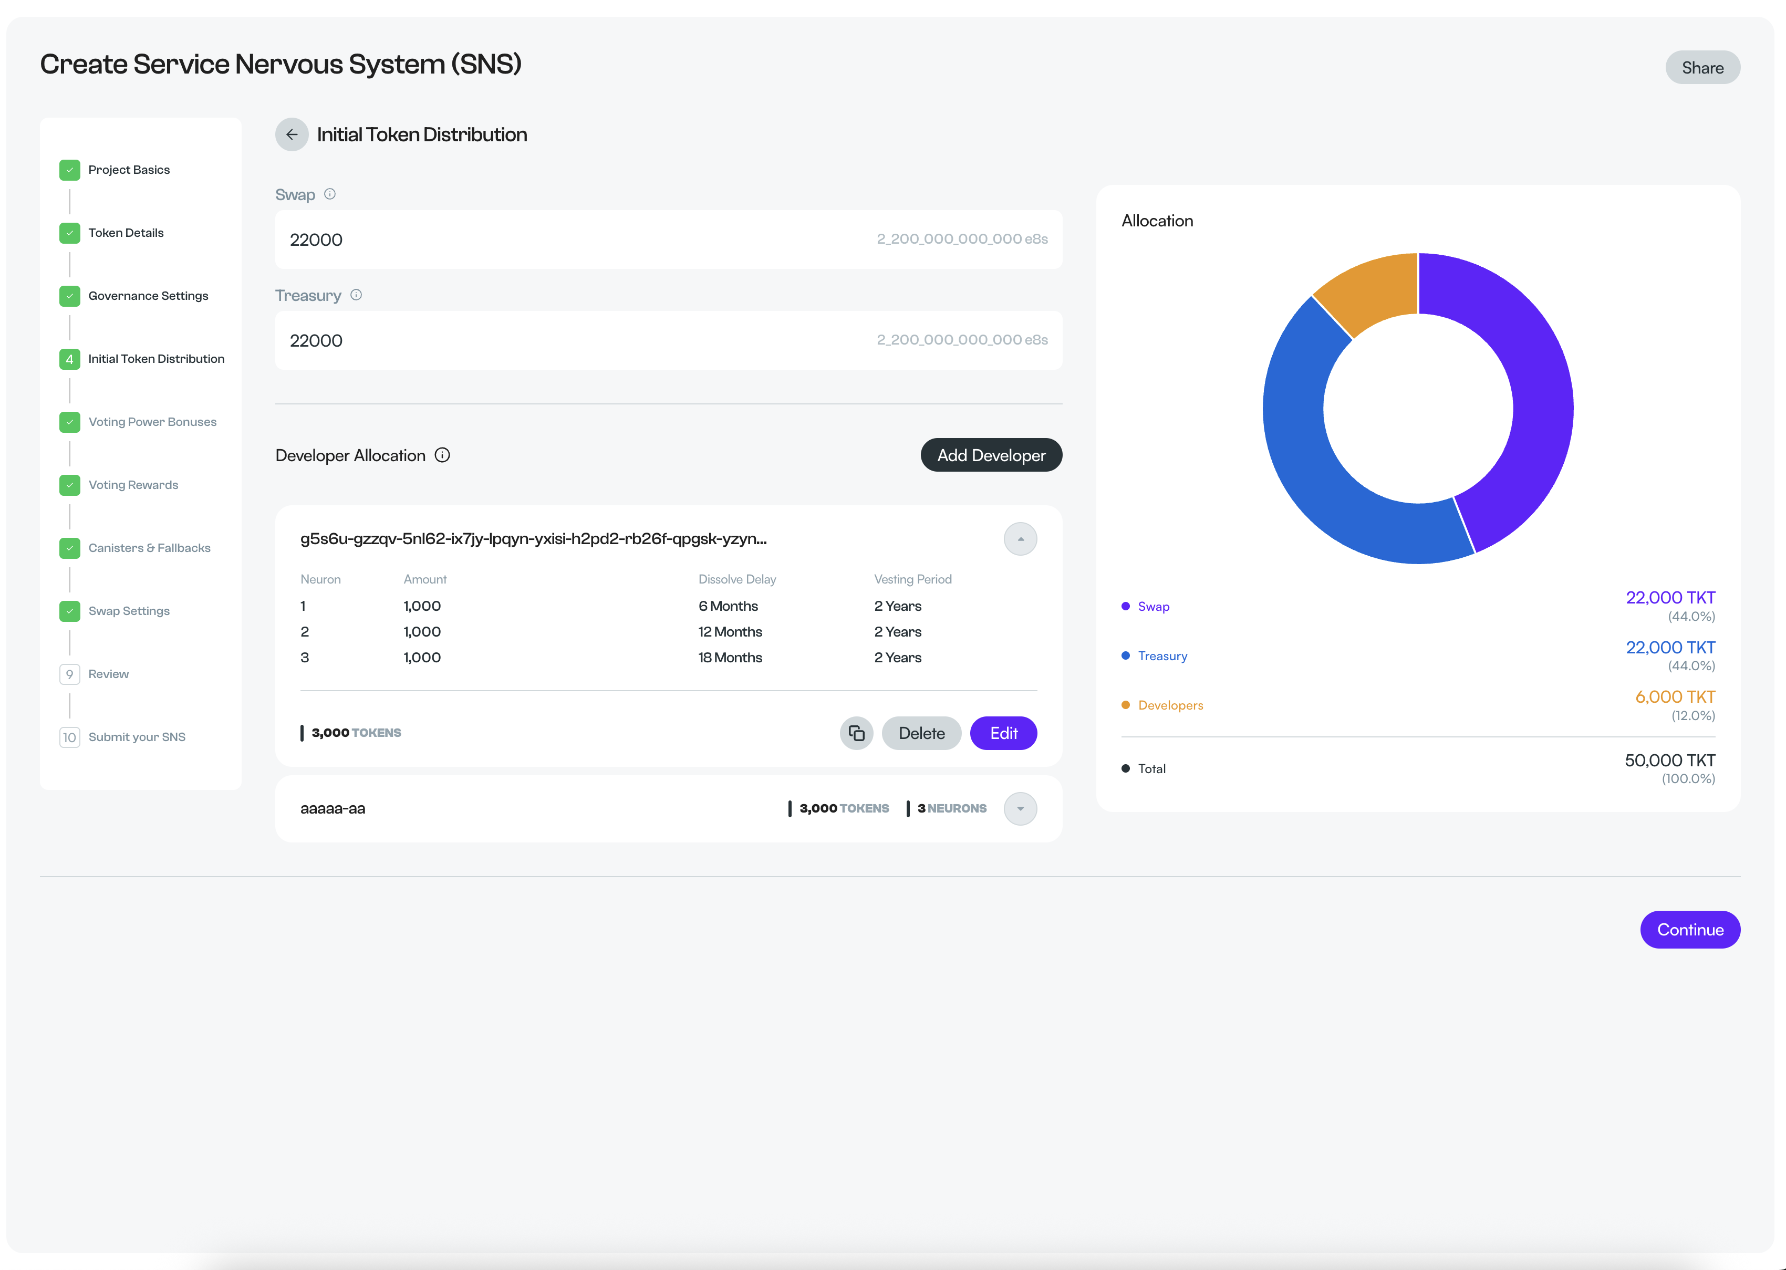1786x1270 pixels.
Task: Click the Token Details green checkmark
Action: (69, 233)
